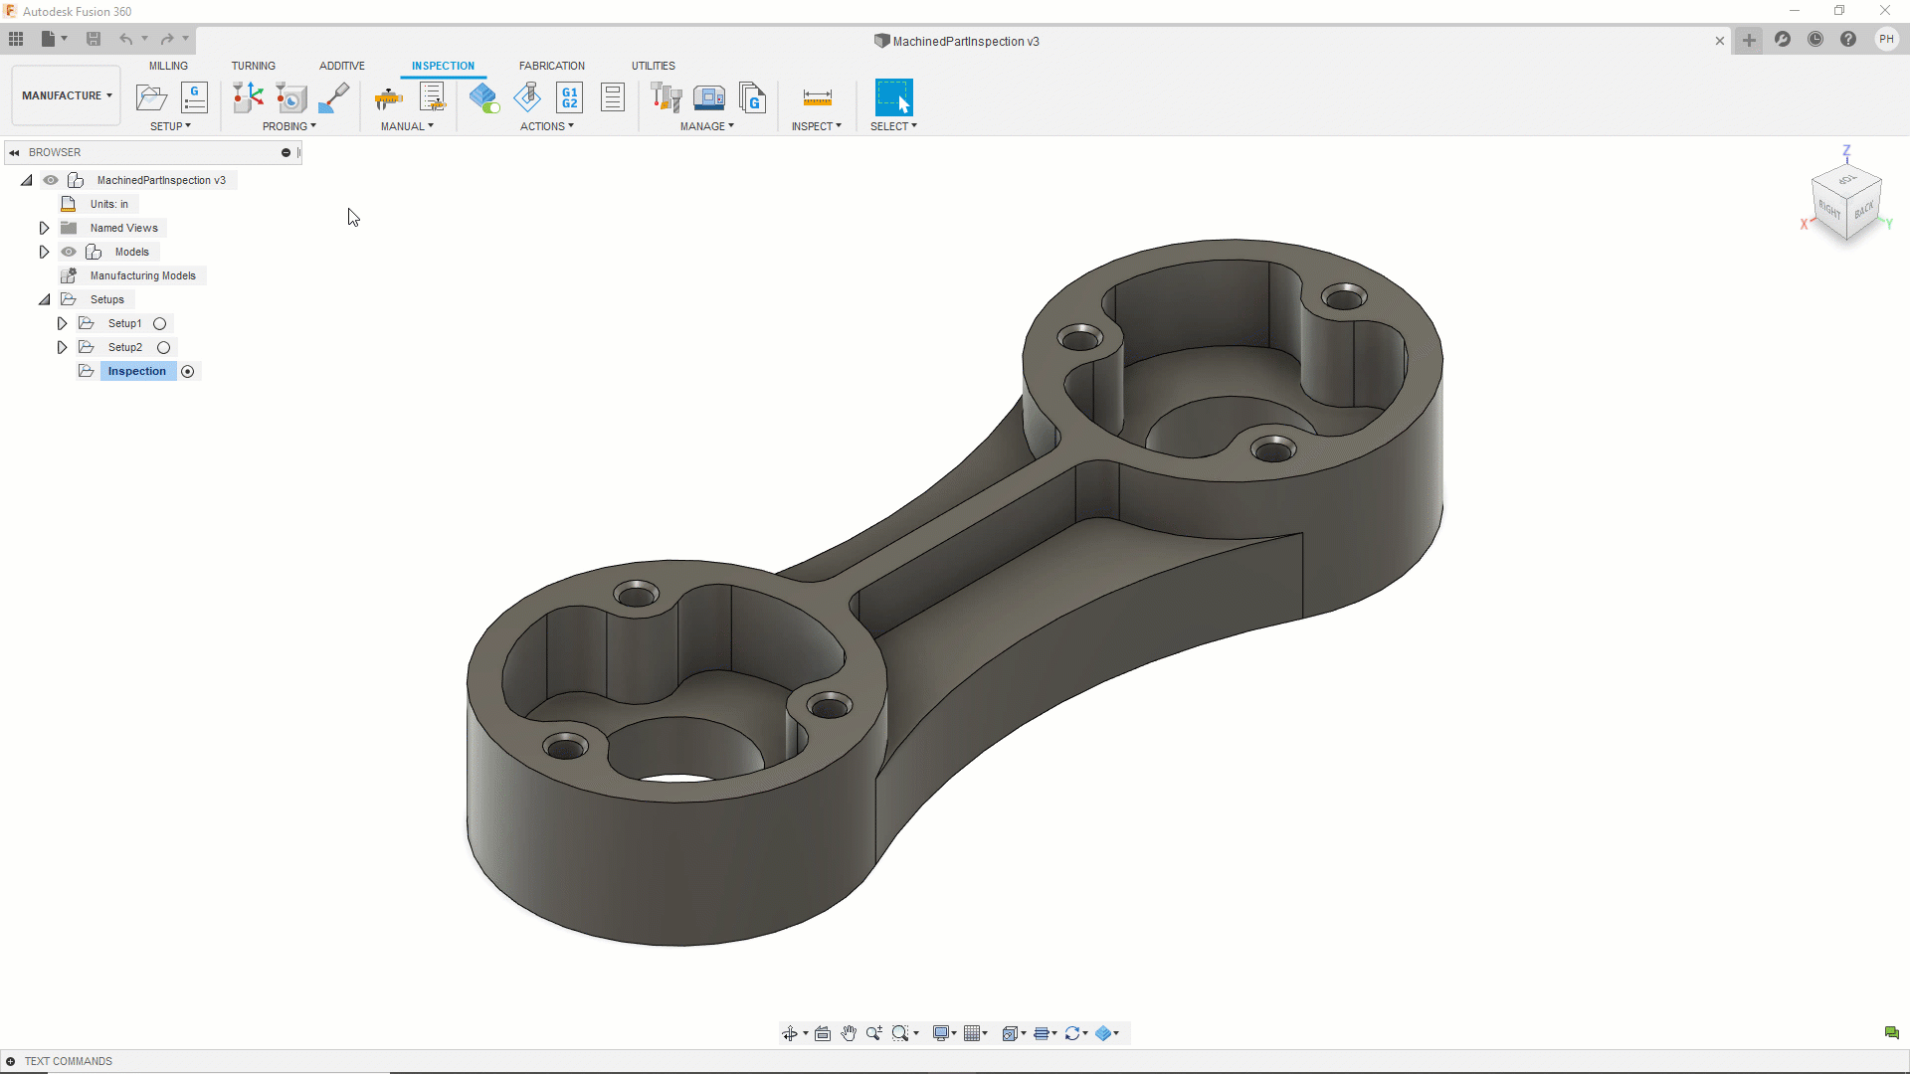Click the Simulate icon in Actions
This screenshot has height=1074, width=1910.
527,97
